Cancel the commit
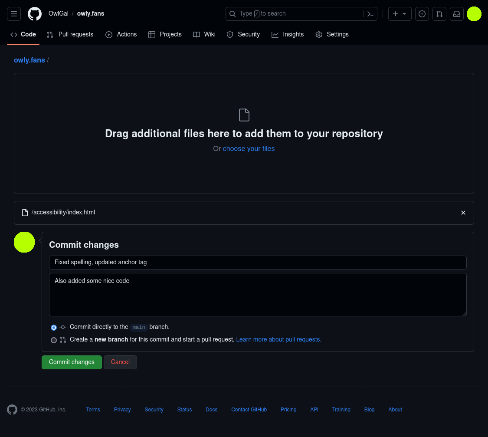 pyautogui.click(x=120, y=362)
